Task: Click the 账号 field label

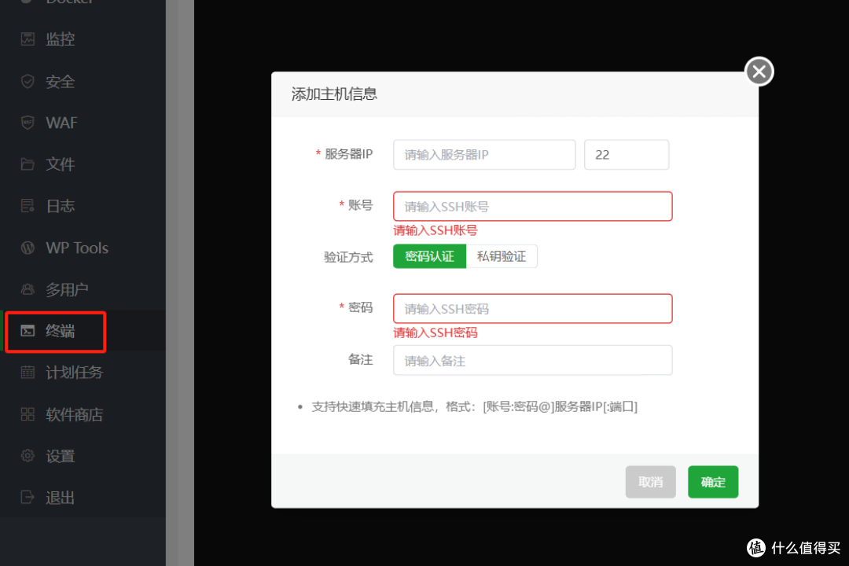Action: (x=361, y=205)
